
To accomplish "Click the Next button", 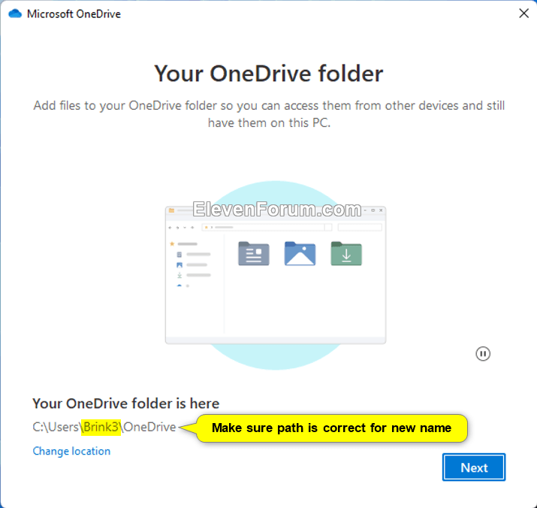I will tap(474, 467).
